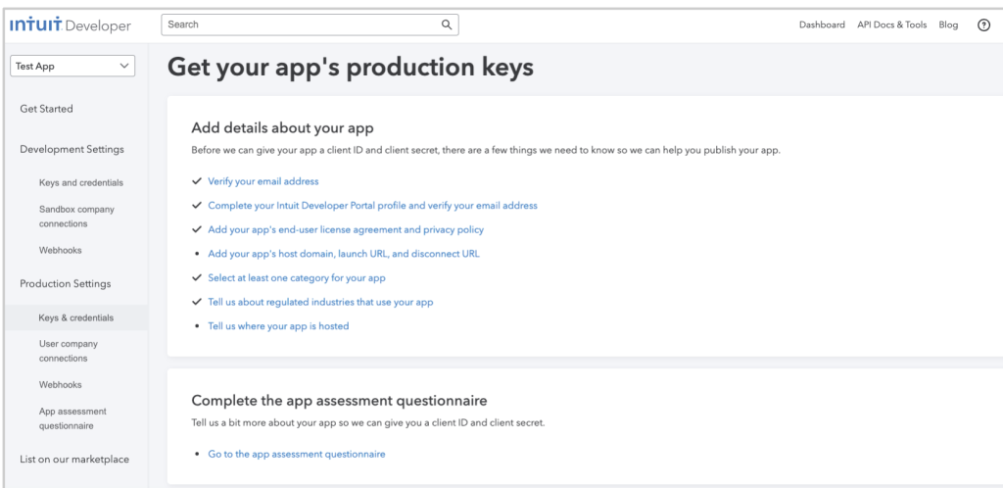
Task: Click Go to the app assessment questionnaire
Action: point(296,454)
